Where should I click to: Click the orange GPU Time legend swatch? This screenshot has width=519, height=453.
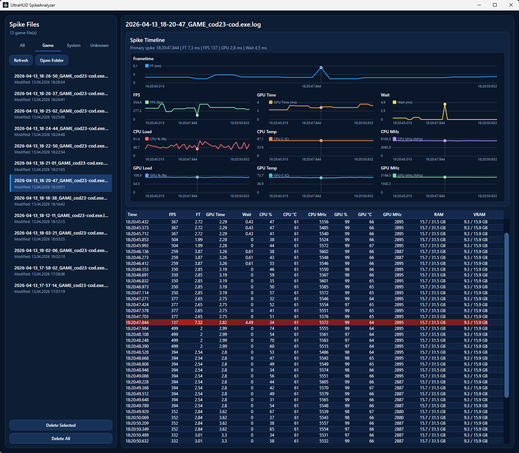[x=271, y=102]
